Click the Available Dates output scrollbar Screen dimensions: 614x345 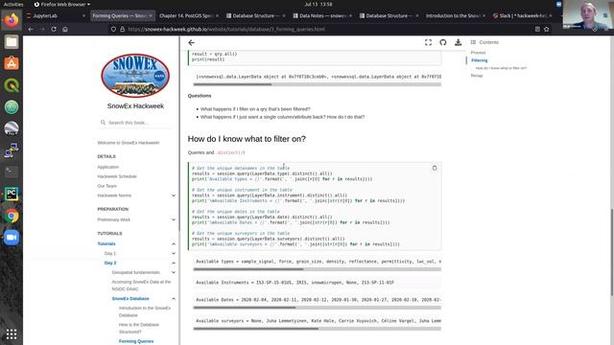click(318, 308)
